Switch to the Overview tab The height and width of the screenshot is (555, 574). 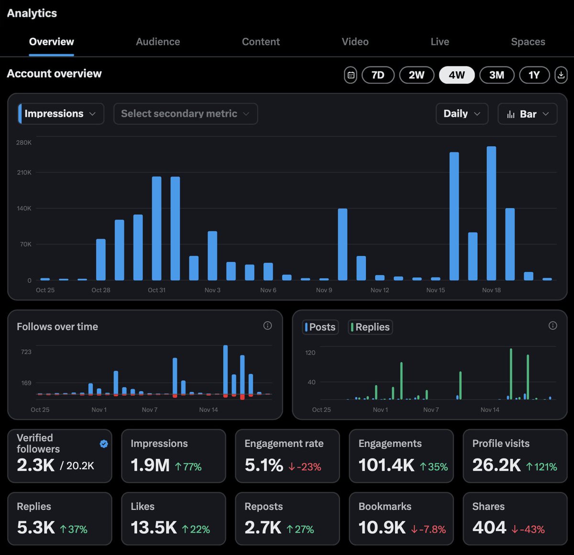click(x=51, y=42)
